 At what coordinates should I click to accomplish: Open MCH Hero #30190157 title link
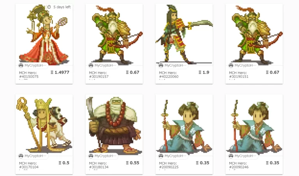point(98,74)
